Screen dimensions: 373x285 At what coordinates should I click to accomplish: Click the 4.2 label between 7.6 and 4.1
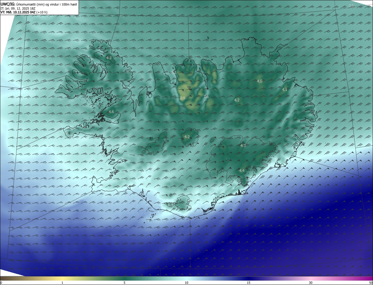pos(237,100)
